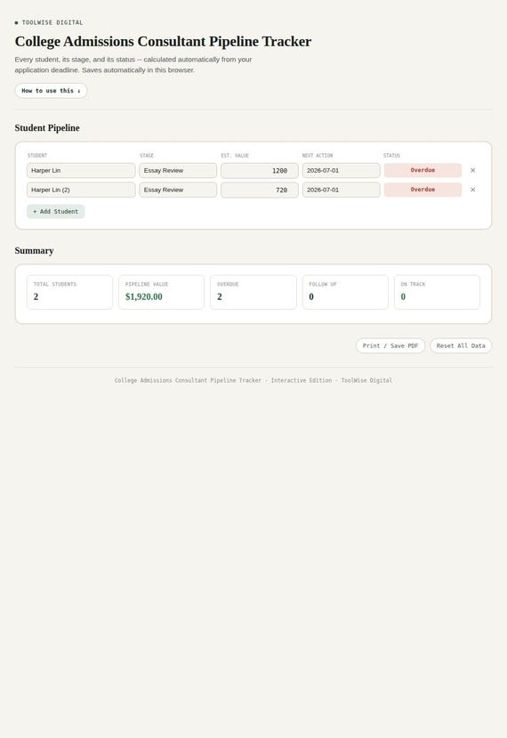This screenshot has width=507, height=738.
Task: Click the $1,920.00 pipeline value
Action: [144, 296]
